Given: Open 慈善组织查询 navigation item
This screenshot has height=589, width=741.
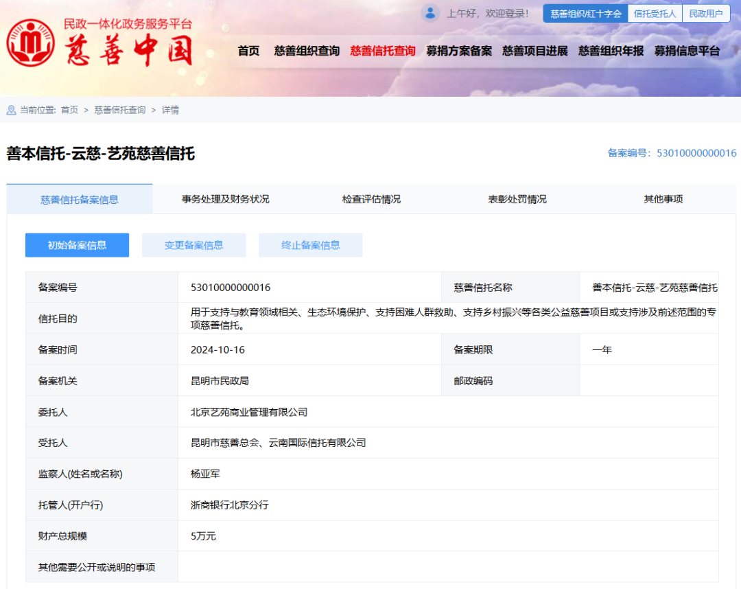Looking at the screenshot, I should (307, 51).
